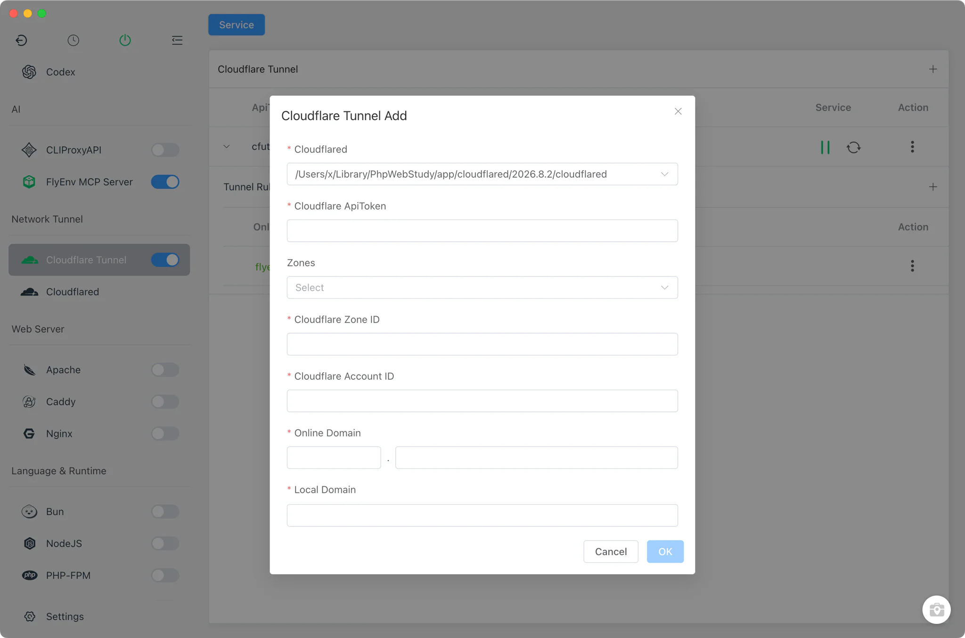Enable the Nginx switch
This screenshot has height=638, width=965.
(x=165, y=434)
